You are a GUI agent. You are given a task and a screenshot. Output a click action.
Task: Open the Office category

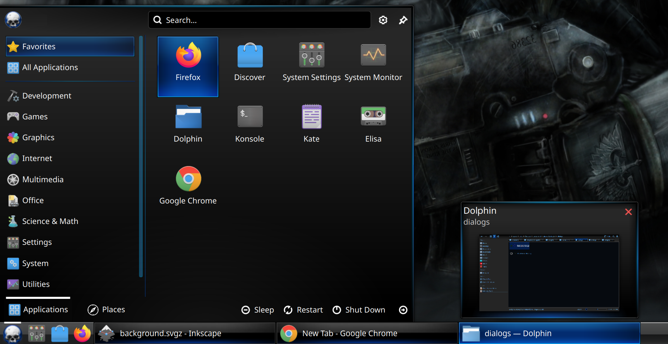point(70,200)
